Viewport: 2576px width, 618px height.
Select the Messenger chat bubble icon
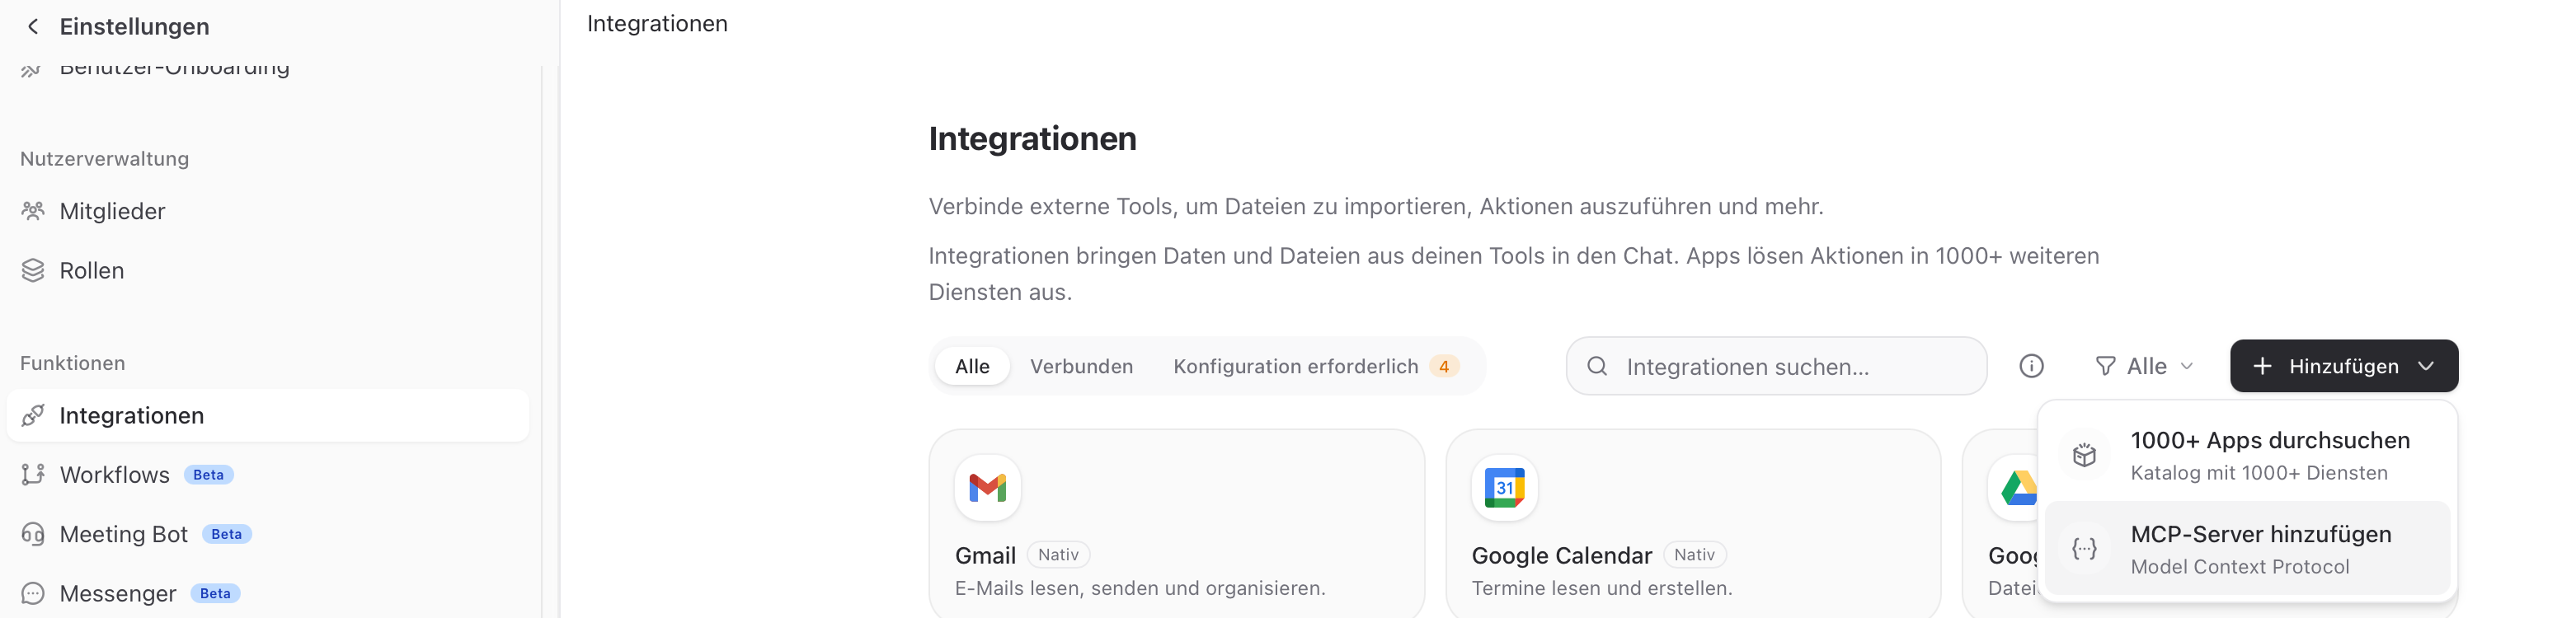tap(33, 594)
